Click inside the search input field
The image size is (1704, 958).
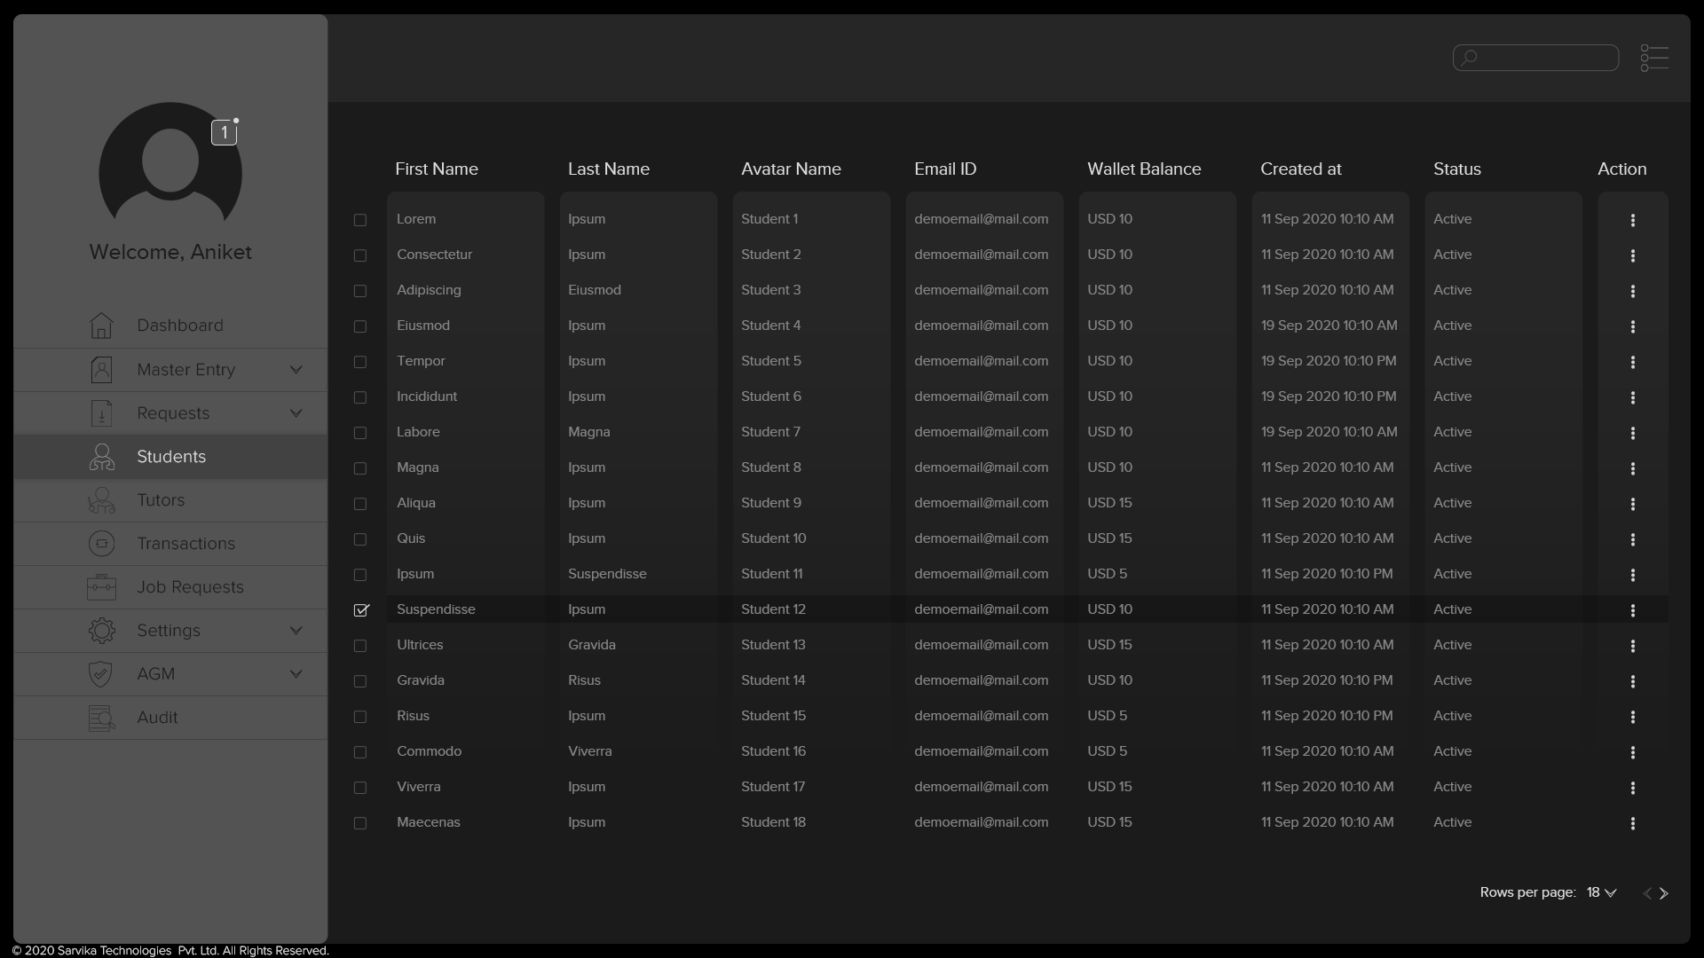[1535, 58]
